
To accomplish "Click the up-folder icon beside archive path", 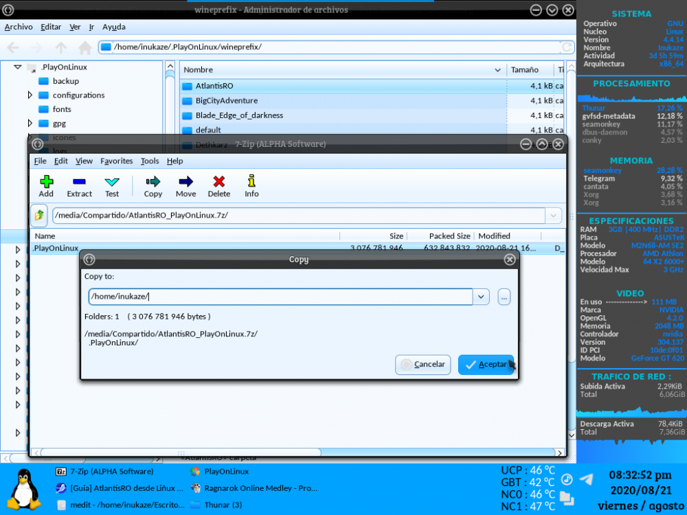I will [39, 216].
